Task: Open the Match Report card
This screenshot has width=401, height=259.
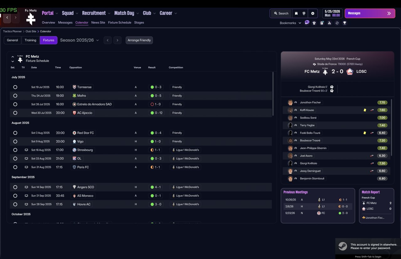Action: (x=377, y=206)
